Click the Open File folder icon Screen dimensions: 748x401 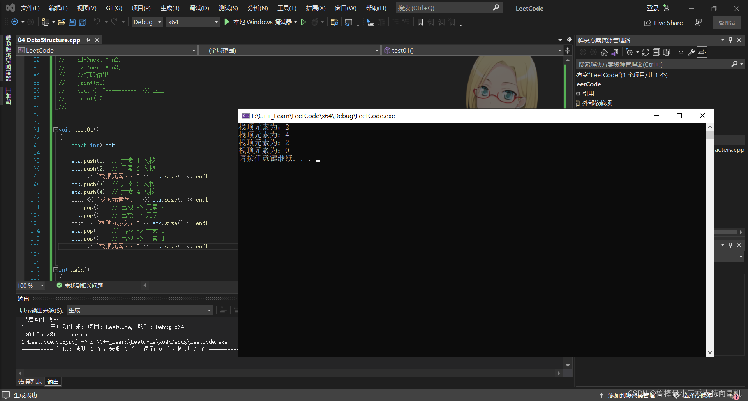(61, 22)
